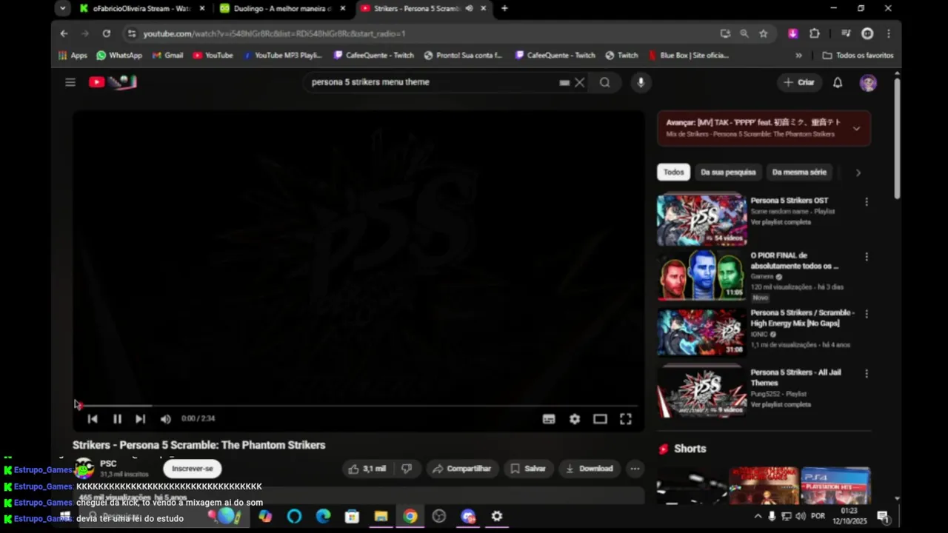Like the video with 3,1 mil
948x533 pixels.
point(367,469)
